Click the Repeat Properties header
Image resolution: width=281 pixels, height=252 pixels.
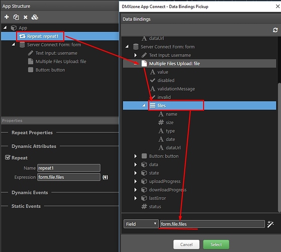[x=32, y=133]
